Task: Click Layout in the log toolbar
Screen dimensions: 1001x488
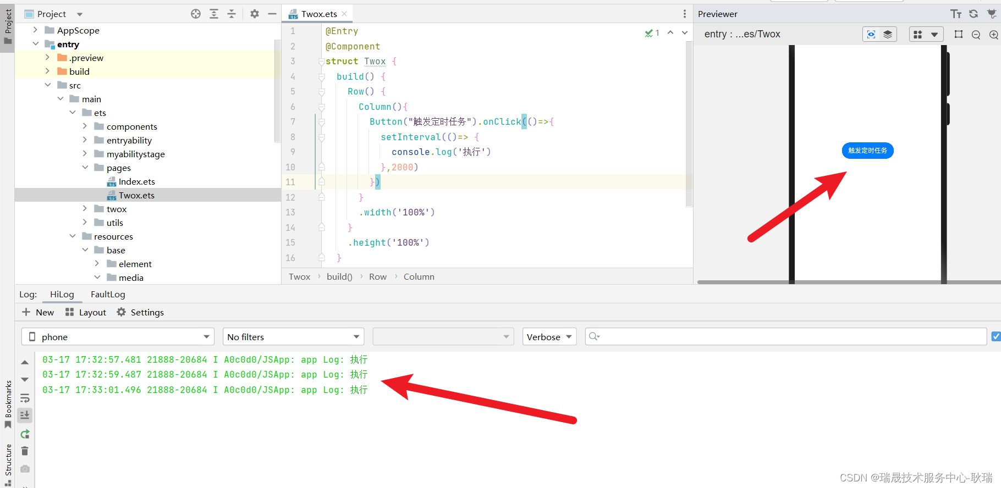Action: (86, 312)
